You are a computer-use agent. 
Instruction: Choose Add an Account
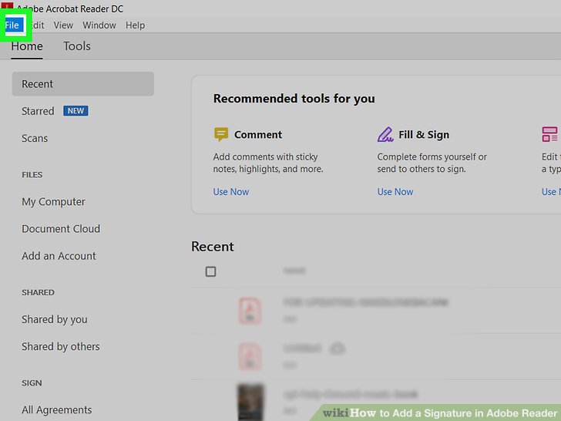pyautogui.click(x=59, y=256)
